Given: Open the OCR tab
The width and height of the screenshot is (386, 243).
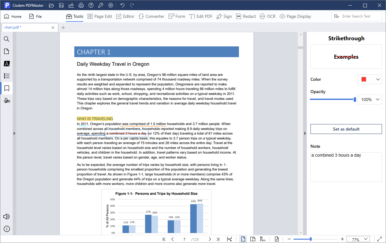Looking at the screenshot, I should pyautogui.click(x=268, y=16).
